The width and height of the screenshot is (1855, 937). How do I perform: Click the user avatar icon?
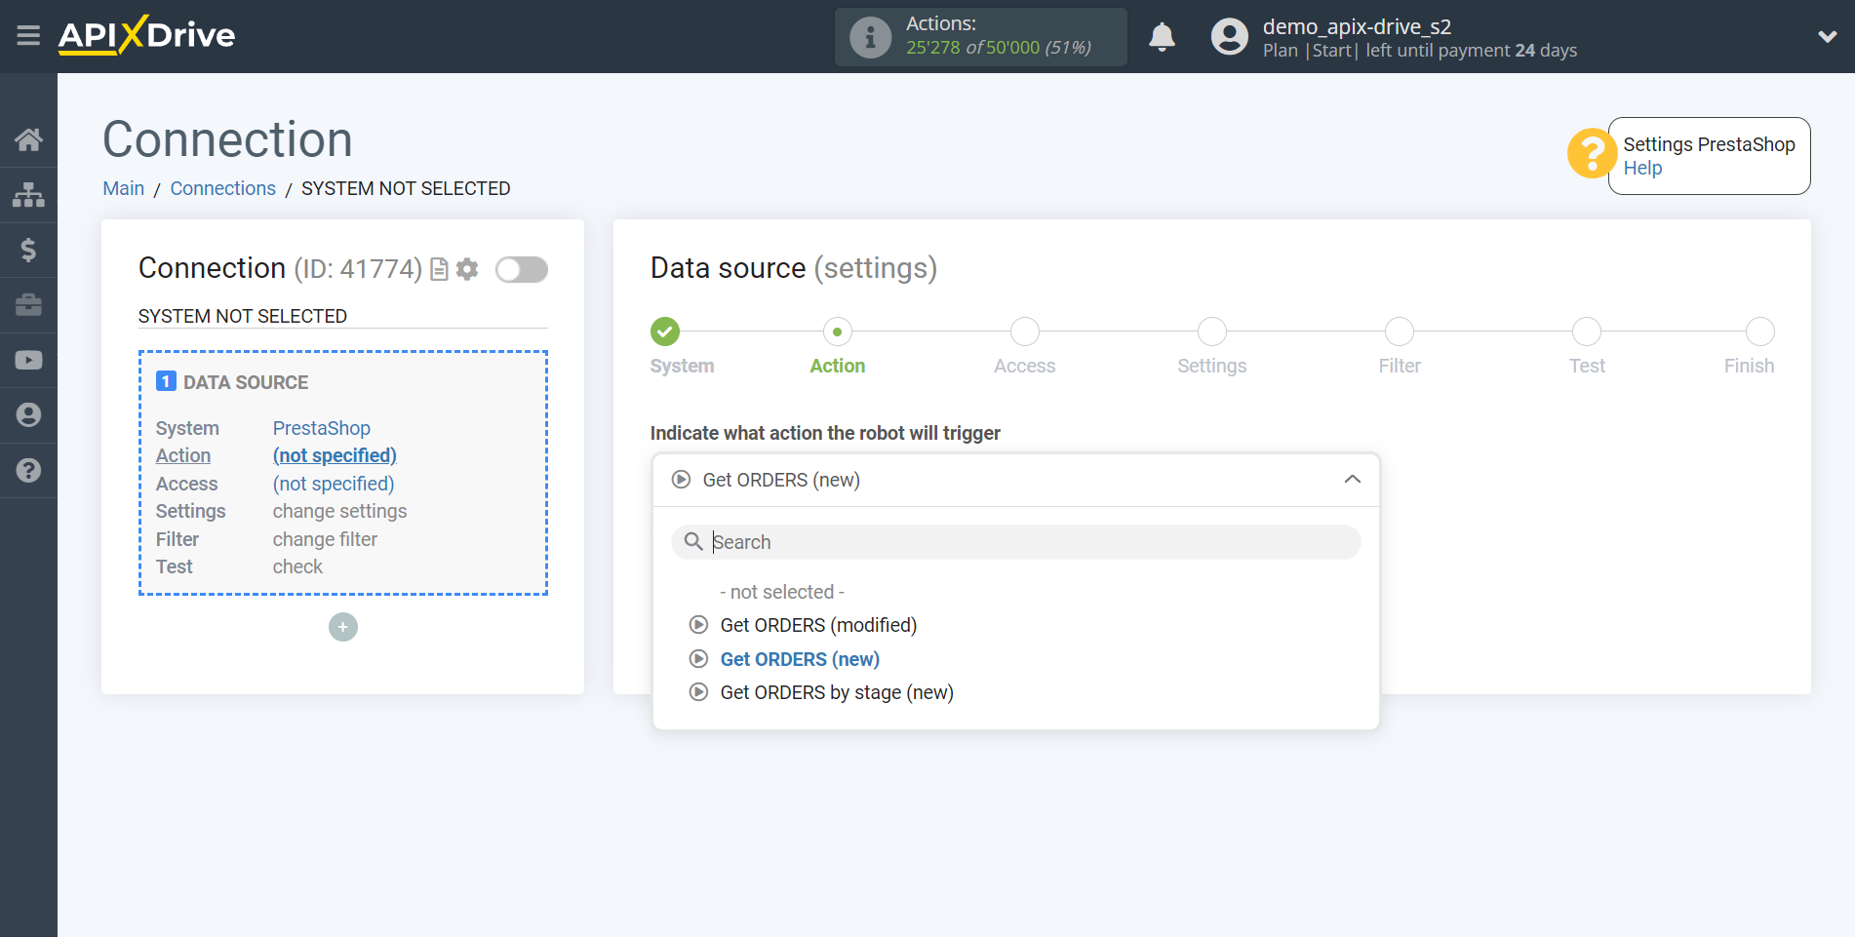pos(1229,37)
